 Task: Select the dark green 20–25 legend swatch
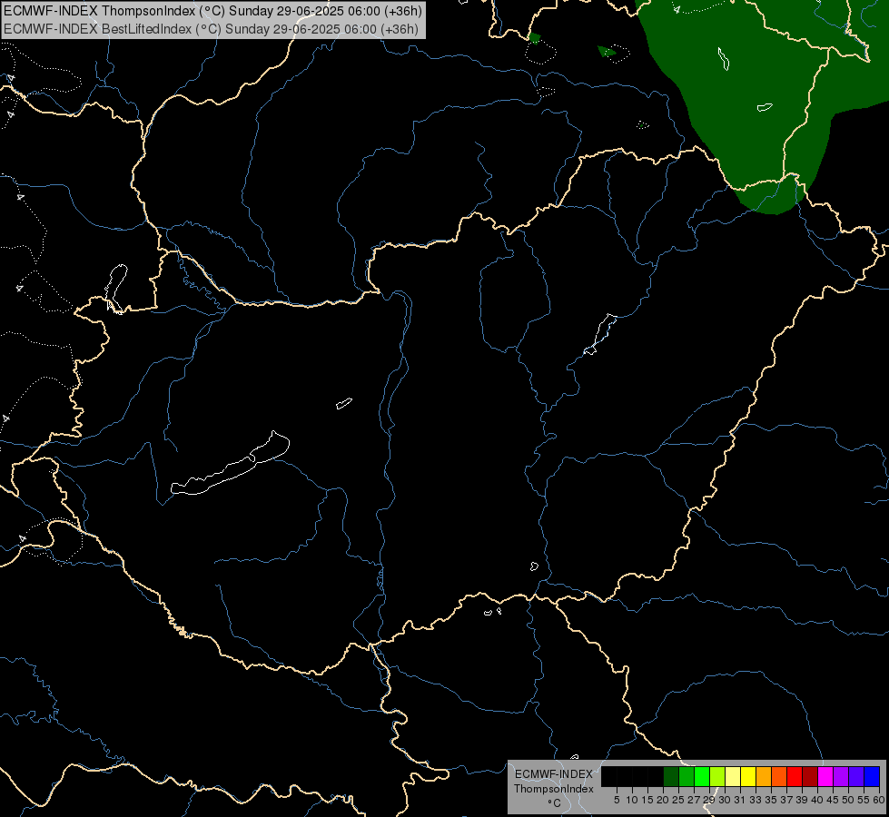(671, 776)
